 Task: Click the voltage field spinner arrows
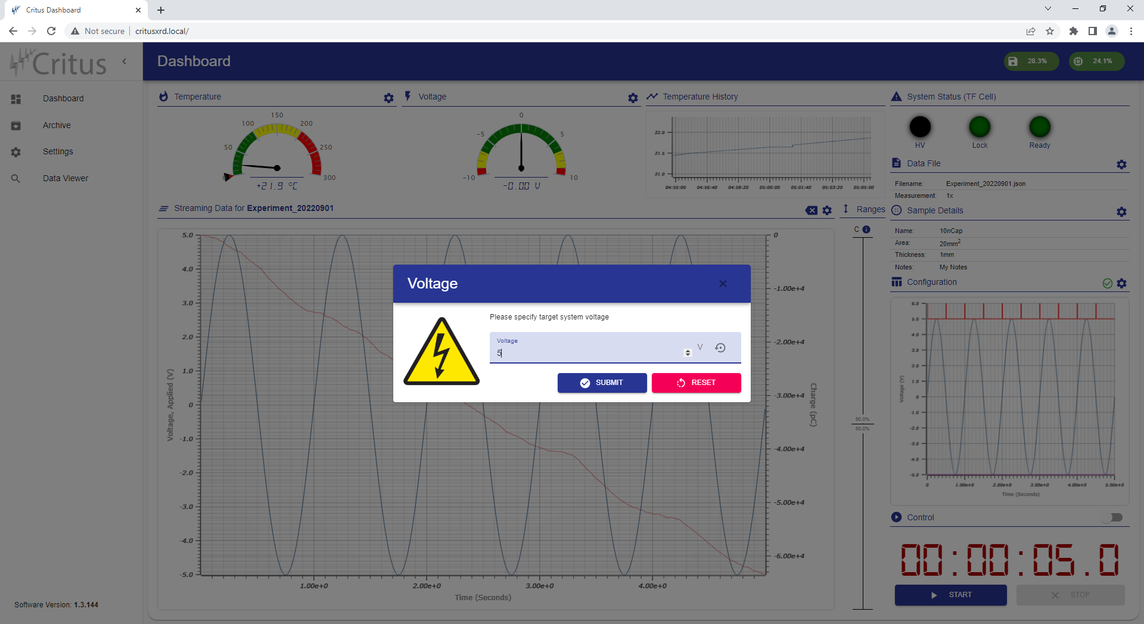[688, 353]
